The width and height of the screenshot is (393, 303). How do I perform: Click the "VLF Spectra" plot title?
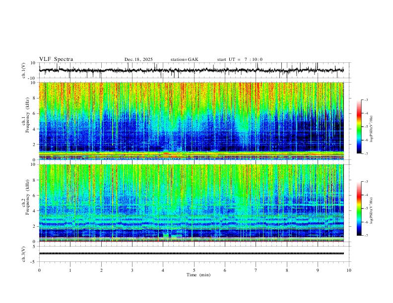coord(56,59)
